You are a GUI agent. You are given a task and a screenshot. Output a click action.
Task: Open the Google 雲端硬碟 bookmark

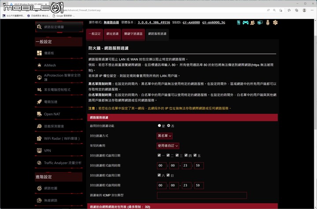pyautogui.click(x=64, y=15)
